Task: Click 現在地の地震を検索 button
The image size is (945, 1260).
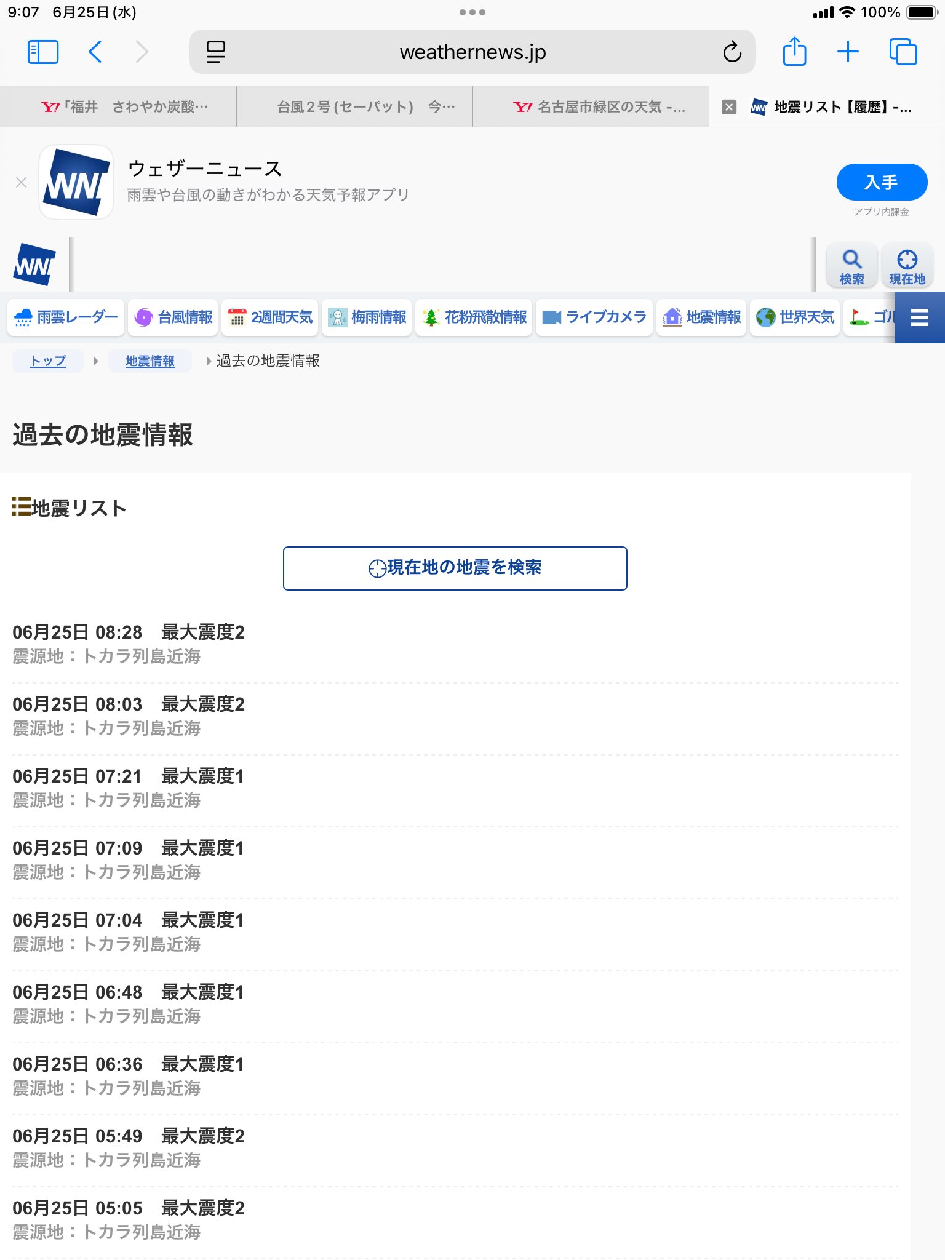Action: coord(455,568)
